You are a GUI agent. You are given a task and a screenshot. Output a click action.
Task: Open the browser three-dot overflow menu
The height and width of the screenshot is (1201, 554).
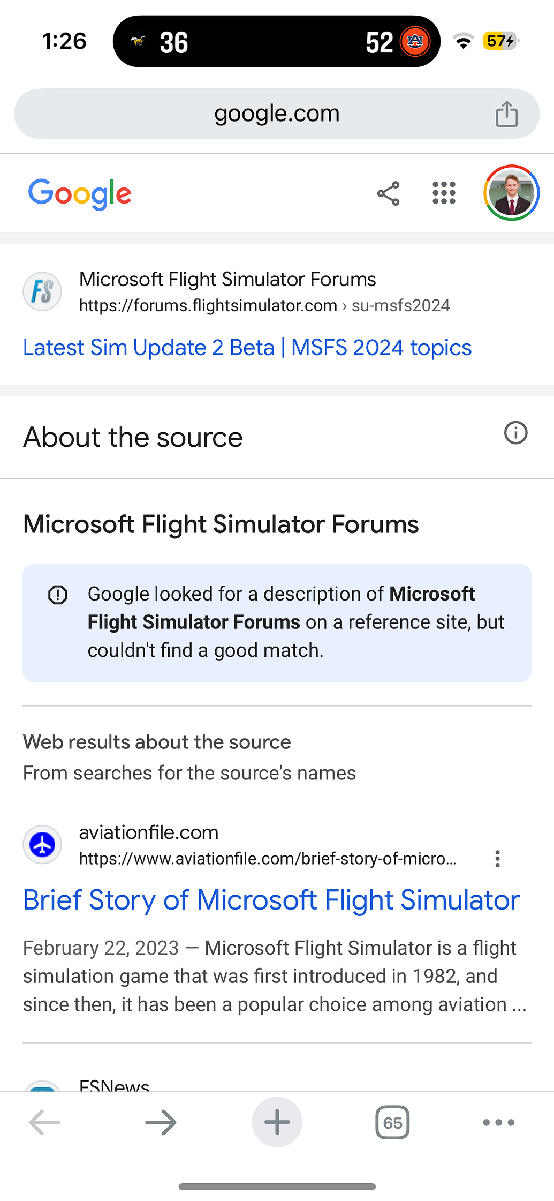pyautogui.click(x=497, y=1123)
